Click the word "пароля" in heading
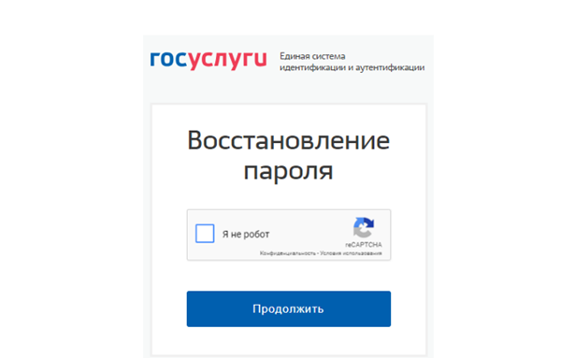 288,172
